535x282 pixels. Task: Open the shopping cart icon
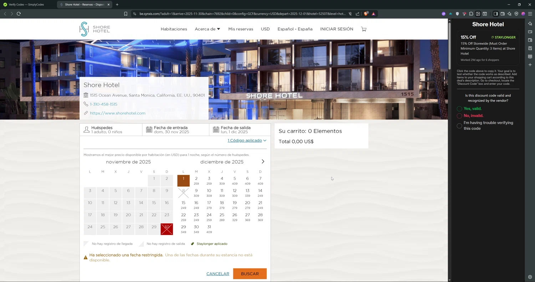364,29
